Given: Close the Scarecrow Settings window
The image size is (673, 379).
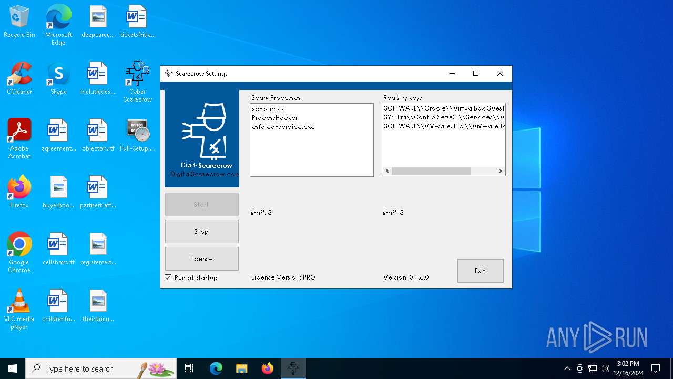Looking at the screenshot, I should pyautogui.click(x=500, y=73).
